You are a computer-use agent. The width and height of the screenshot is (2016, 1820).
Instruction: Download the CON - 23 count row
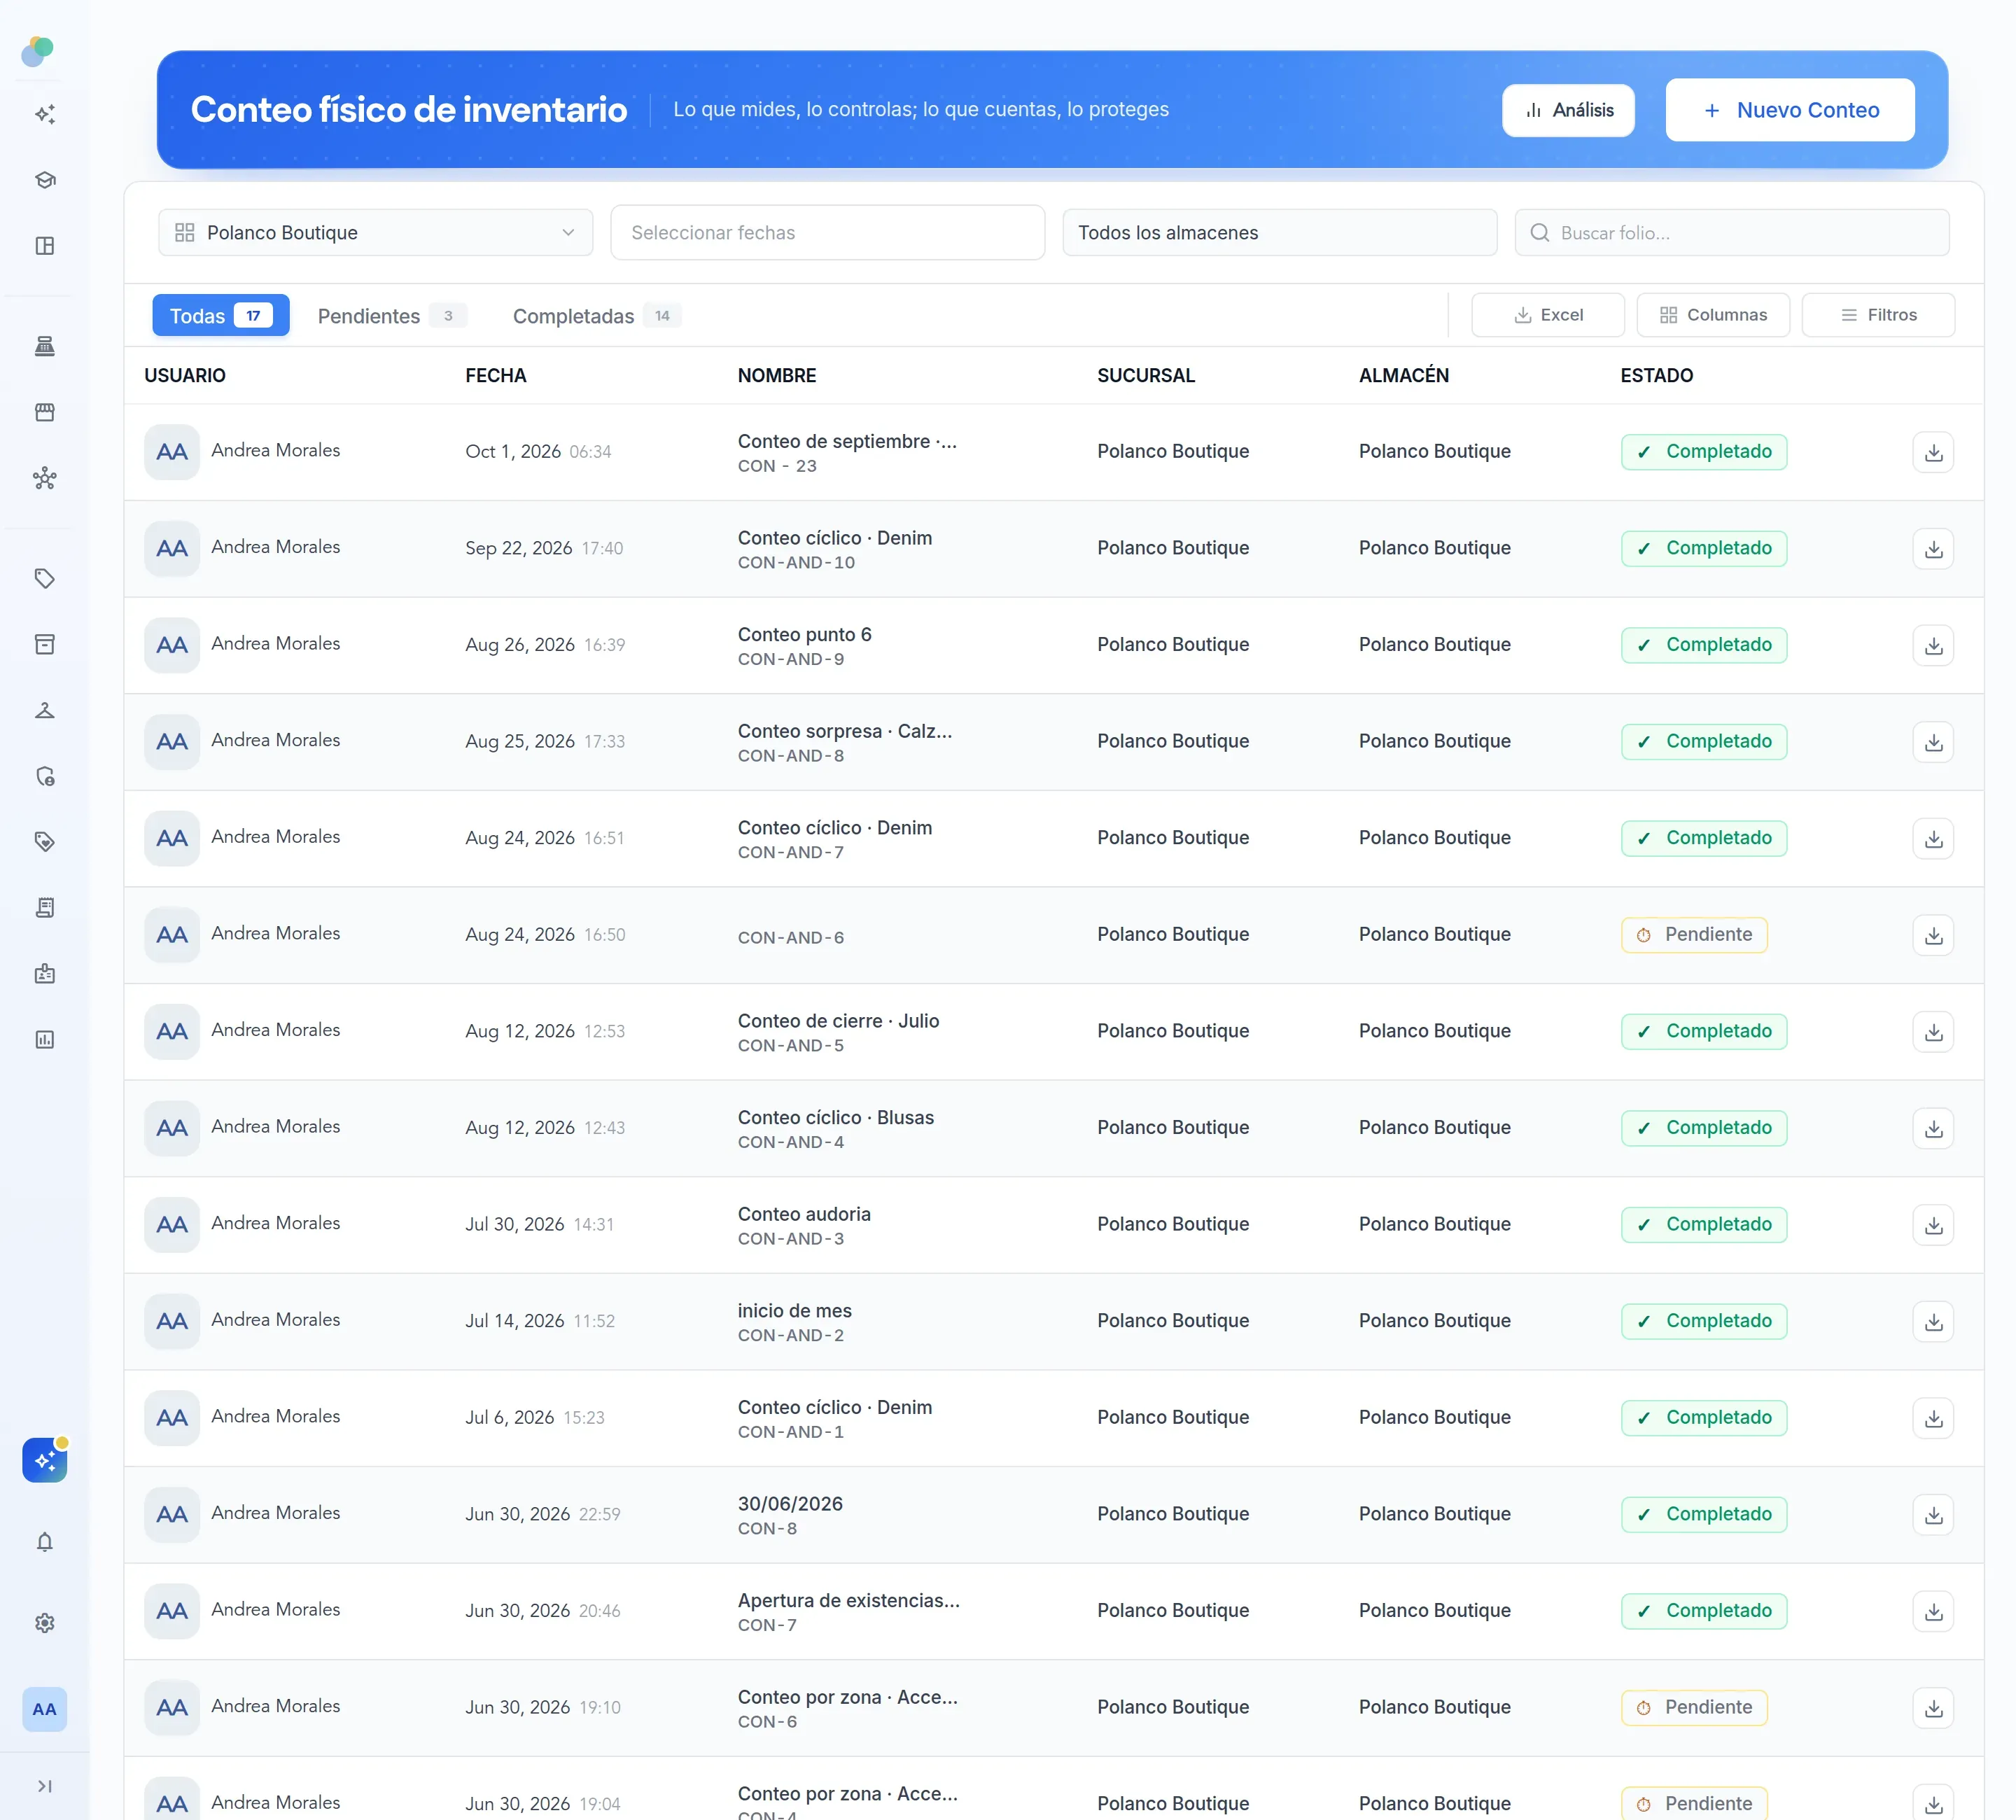(1933, 452)
